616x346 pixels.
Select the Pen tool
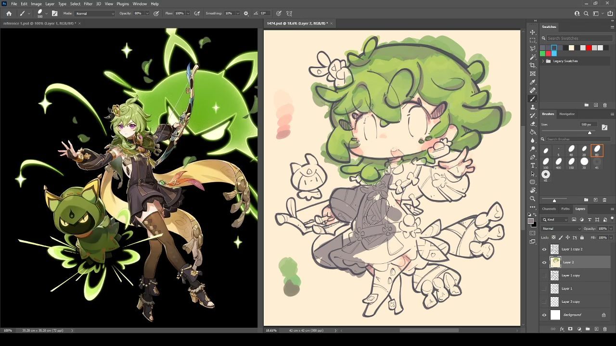(x=533, y=157)
